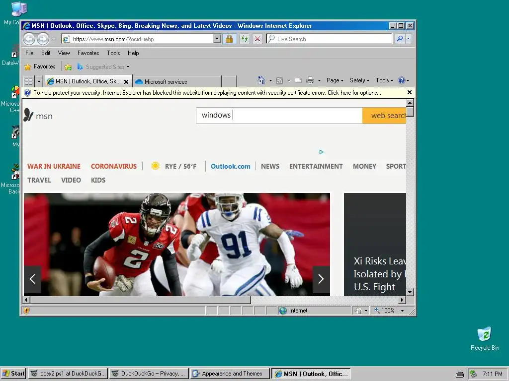Image resolution: width=509 pixels, height=381 pixels.
Task: Close the MSN tab with its X
Action: (126, 82)
